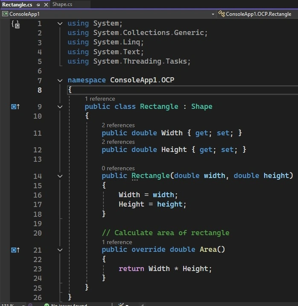Click override margin icon on line 21

pyautogui.click(x=15, y=250)
